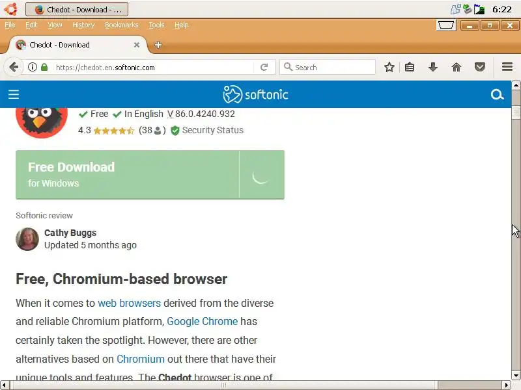This screenshot has height=390, width=521.
Task: Click the URL address field
Action: (153, 68)
